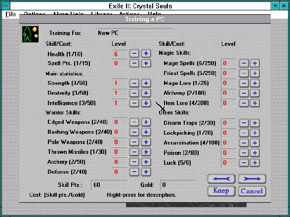The height and width of the screenshot is (217, 290).
Task: Click the Mage Spells (6/250) label
Action: pyautogui.click(x=190, y=63)
